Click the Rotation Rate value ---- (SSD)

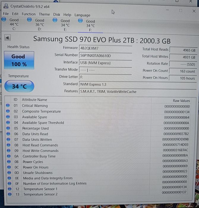183,64
